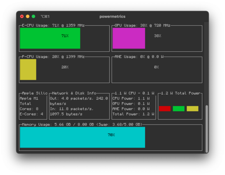Minimize window with the yellow button

(x=28, y=17)
